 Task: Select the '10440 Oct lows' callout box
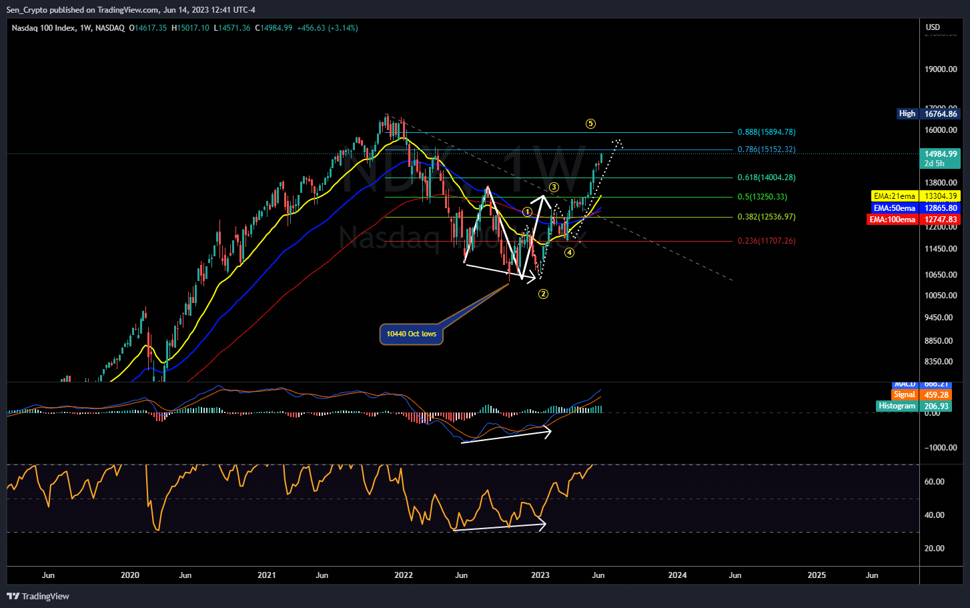pyautogui.click(x=412, y=334)
